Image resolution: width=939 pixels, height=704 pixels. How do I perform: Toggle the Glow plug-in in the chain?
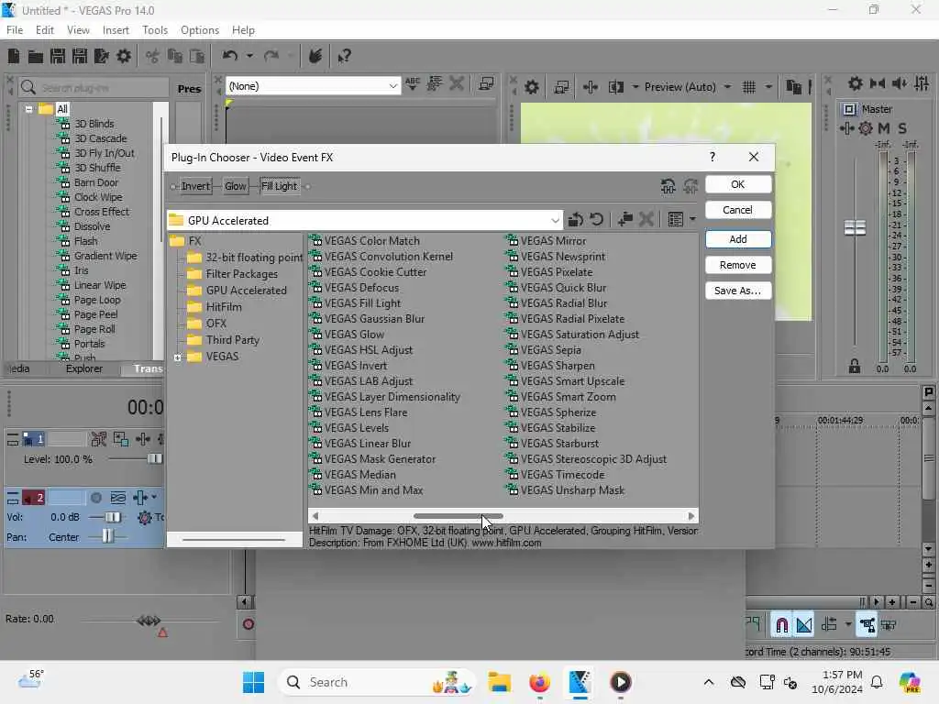pos(236,186)
